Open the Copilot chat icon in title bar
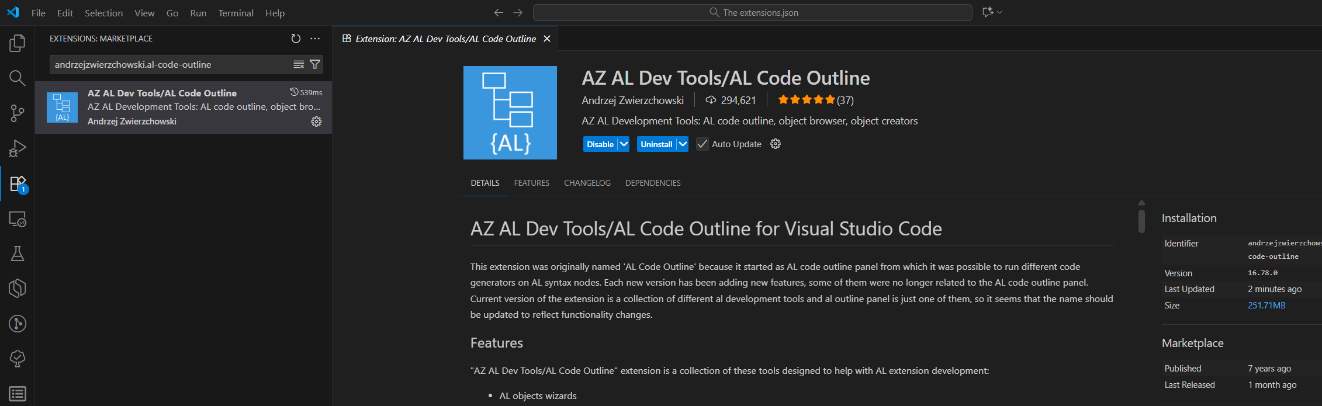Image resolution: width=1322 pixels, height=406 pixels. click(988, 12)
